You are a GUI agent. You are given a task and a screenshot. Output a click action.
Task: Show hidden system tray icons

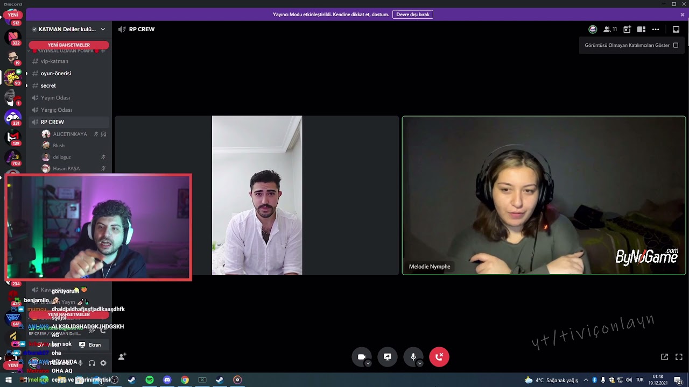point(586,380)
